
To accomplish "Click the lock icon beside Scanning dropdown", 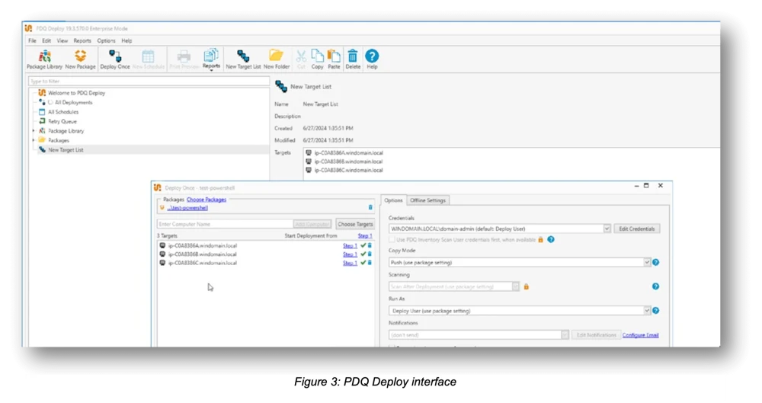I will coord(527,286).
